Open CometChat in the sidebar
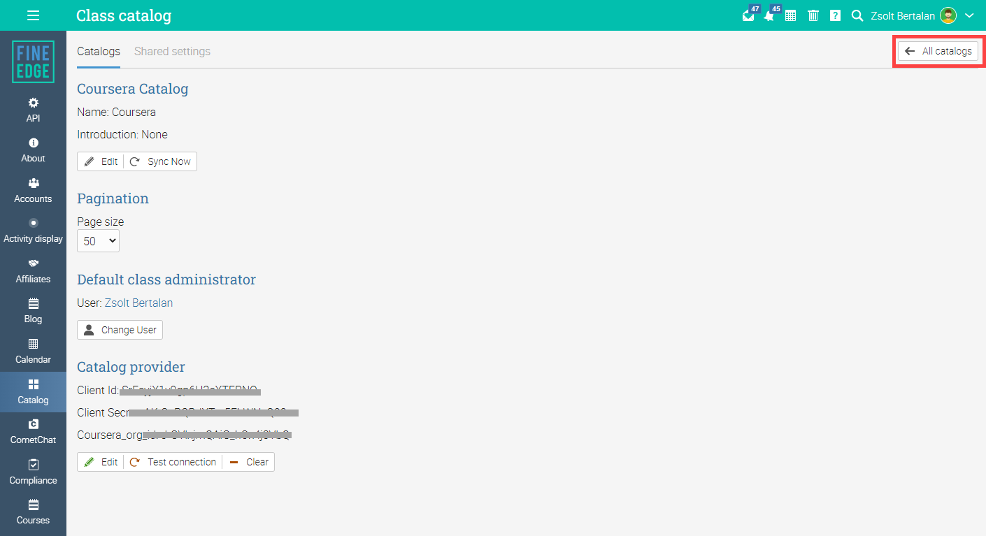The image size is (986, 536). click(33, 432)
